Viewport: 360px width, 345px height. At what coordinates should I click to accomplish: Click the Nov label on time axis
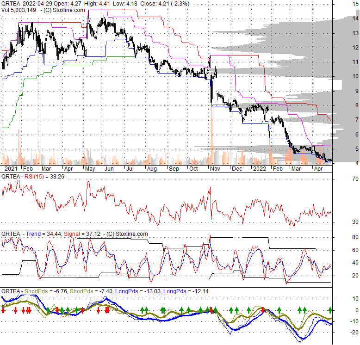pyautogui.click(x=215, y=169)
